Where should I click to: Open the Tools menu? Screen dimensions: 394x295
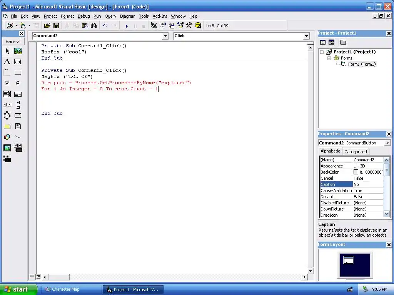click(x=144, y=16)
